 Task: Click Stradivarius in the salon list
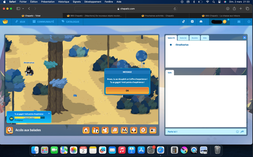click(182, 45)
